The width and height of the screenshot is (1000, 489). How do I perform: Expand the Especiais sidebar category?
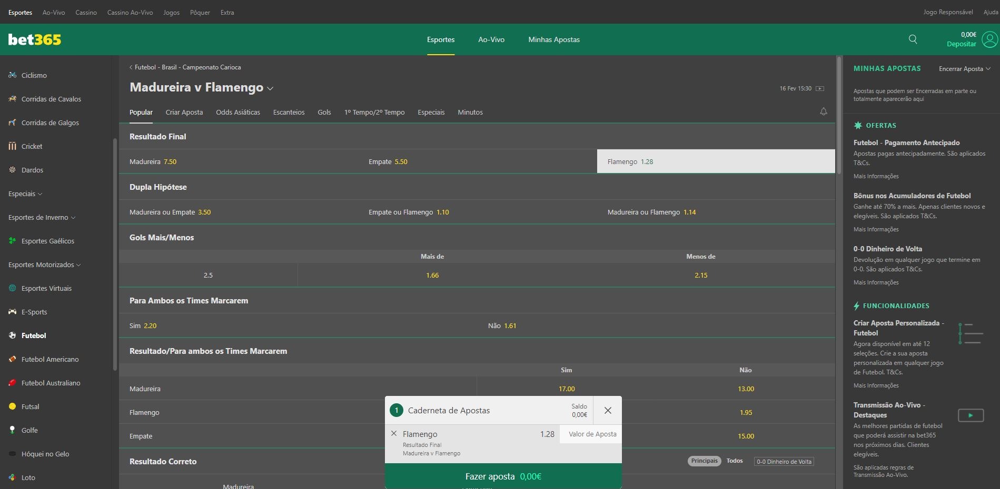[x=25, y=193]
